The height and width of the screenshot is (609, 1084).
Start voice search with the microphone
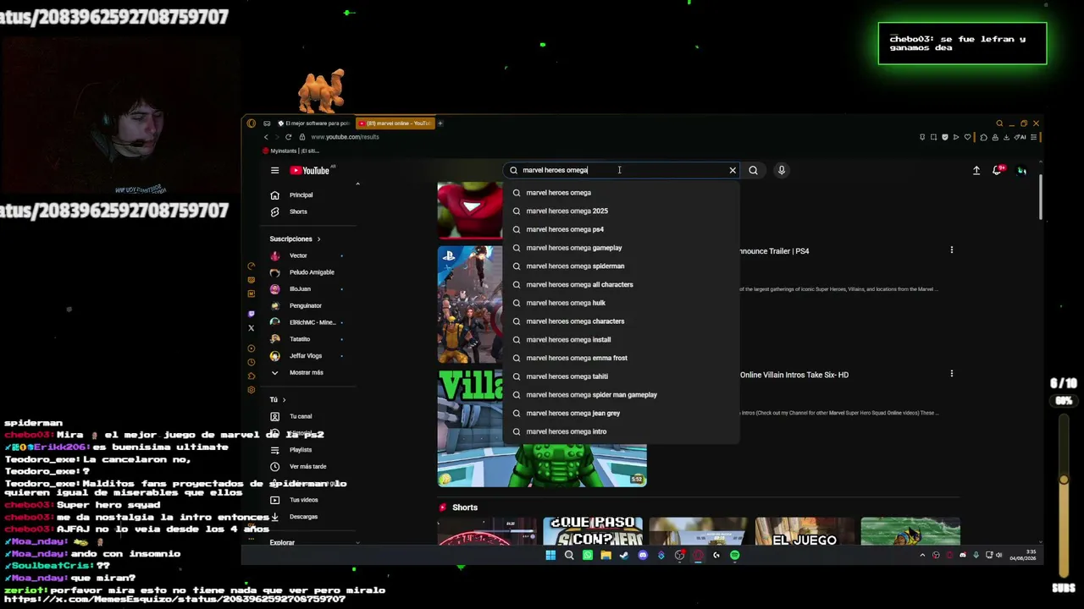click(x=782, y=170)
